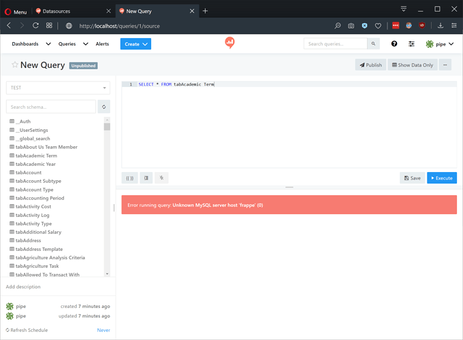Open the Create dropdown

(135, 44)
